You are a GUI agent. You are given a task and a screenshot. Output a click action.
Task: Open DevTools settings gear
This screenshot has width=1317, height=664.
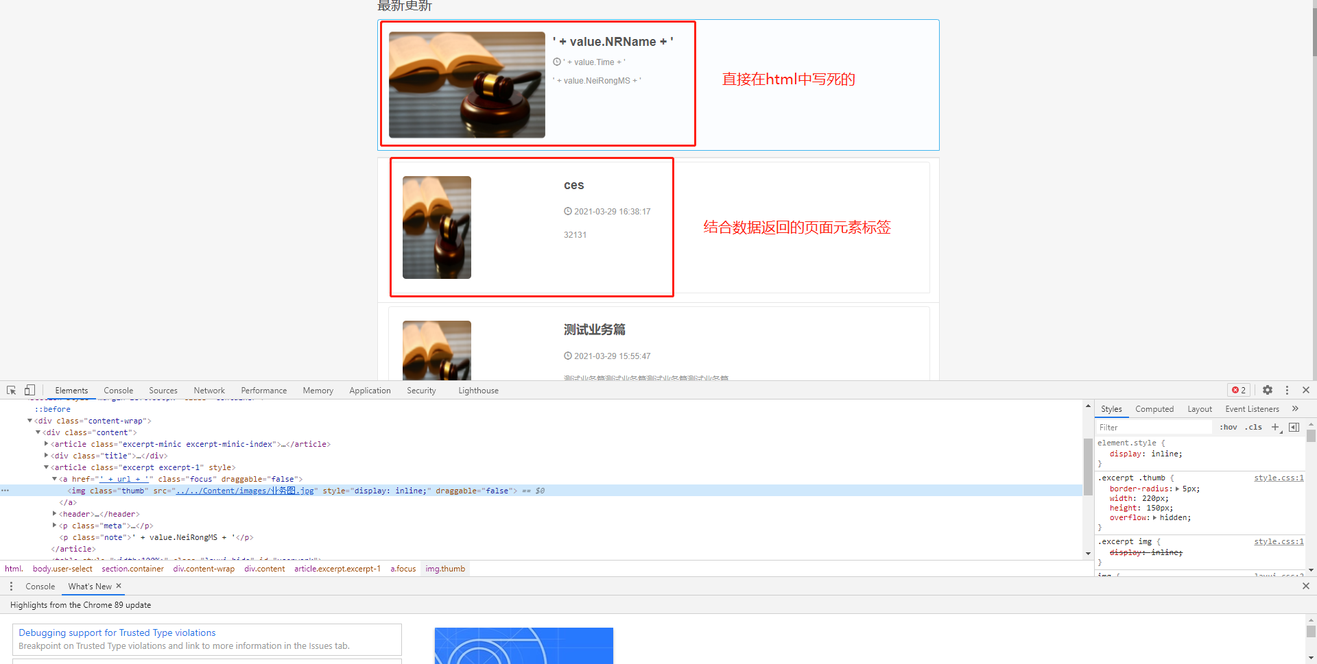pyautogui.click(x=1268, y=390)
